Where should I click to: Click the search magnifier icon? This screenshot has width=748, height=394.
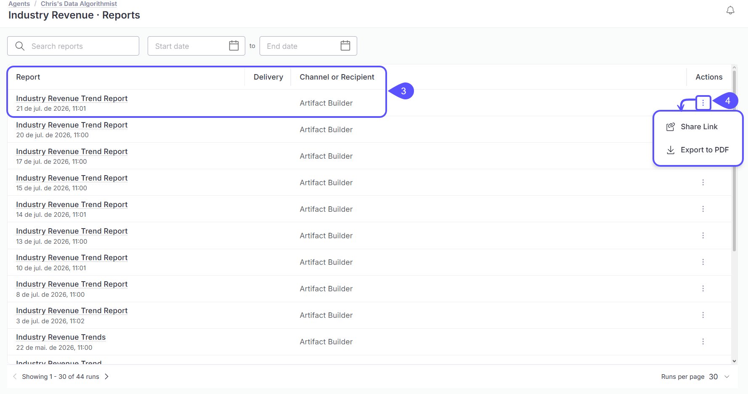point(20,46)
